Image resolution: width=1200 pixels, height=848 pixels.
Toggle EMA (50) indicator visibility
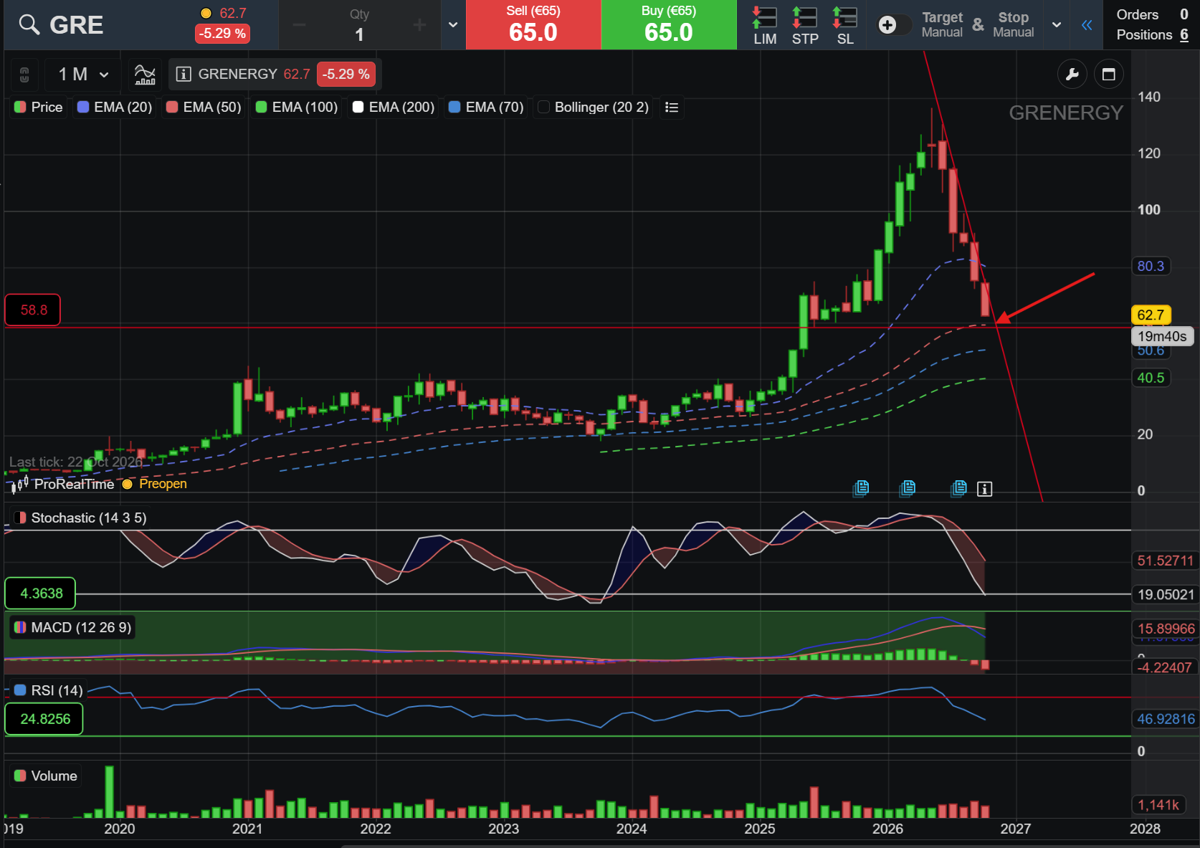point(204,108)
